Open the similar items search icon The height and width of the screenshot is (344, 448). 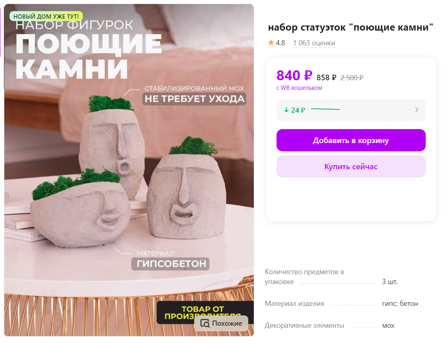[205, 323]
